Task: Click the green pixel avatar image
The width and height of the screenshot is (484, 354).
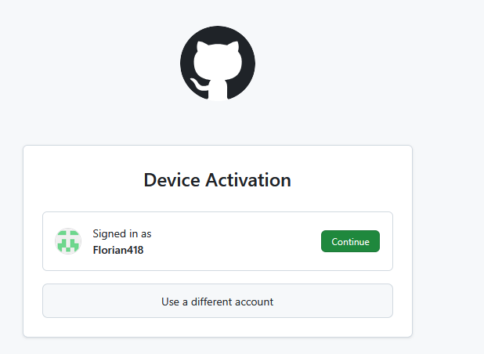Action: pos(68,241)
